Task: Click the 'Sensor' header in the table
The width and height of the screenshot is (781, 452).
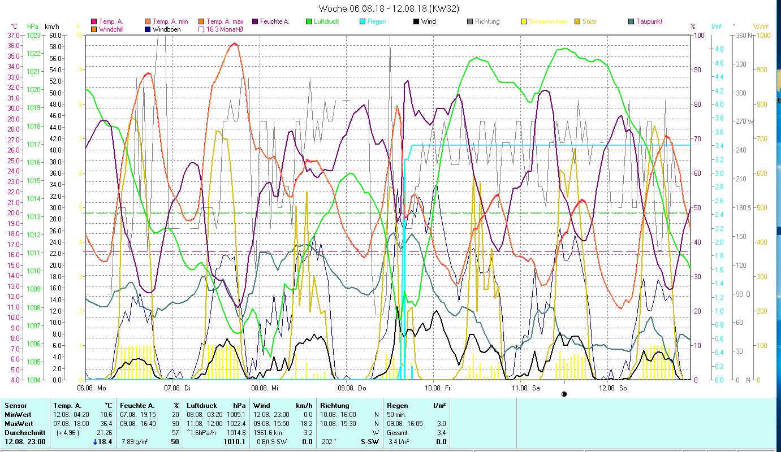Action: pyautogui.click(x=15, y=406)
